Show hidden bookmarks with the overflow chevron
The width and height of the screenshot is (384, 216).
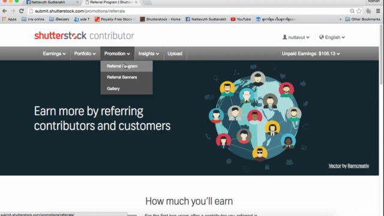coord(340,19)
